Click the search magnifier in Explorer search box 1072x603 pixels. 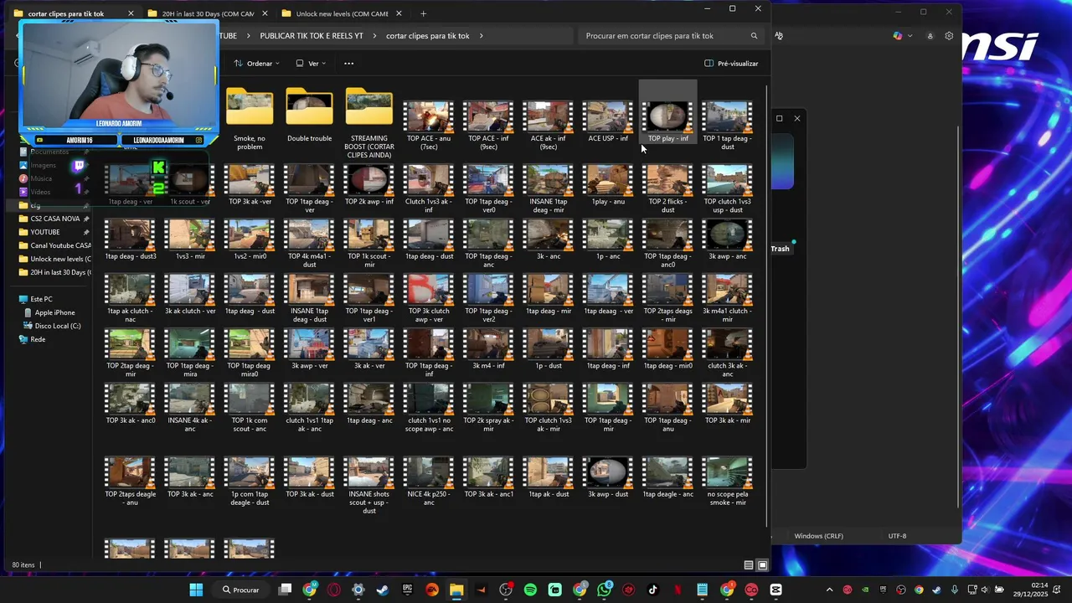click(754, 36)
